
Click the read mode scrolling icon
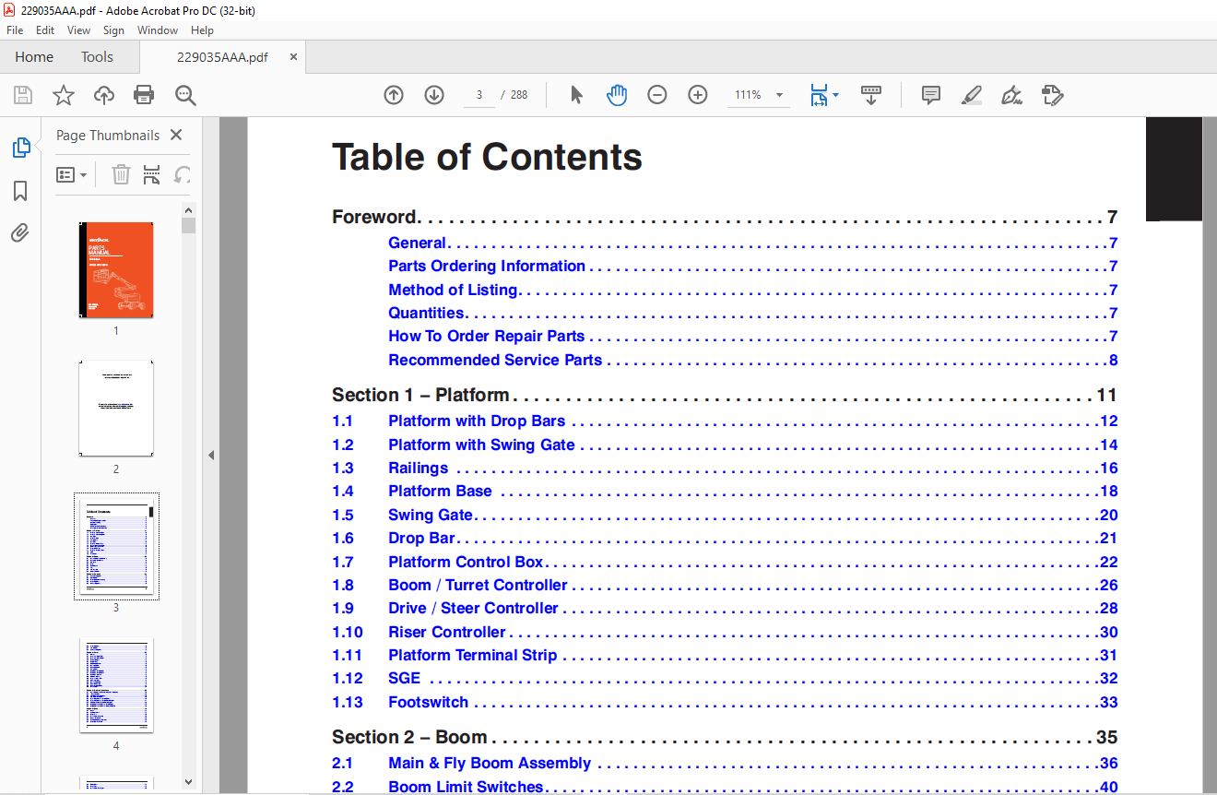871,95
